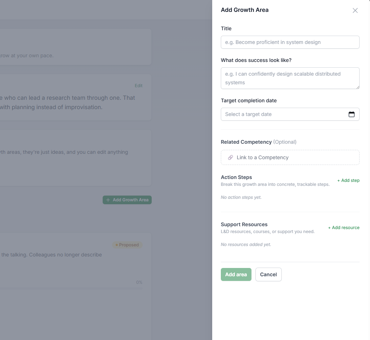
Task: Open the Select a target date field
Action: [x=290, y=114]
